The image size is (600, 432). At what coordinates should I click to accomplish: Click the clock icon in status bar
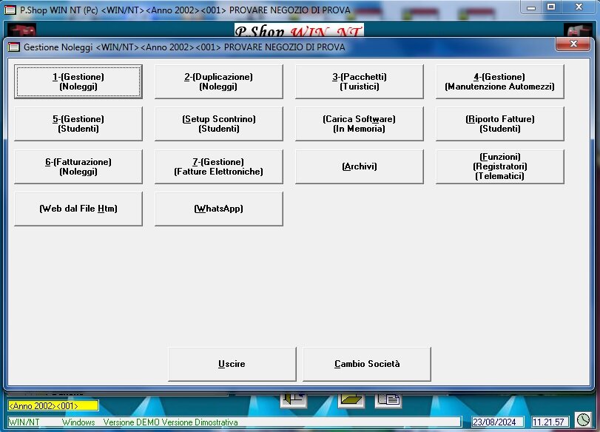click(x=584, y=420)
